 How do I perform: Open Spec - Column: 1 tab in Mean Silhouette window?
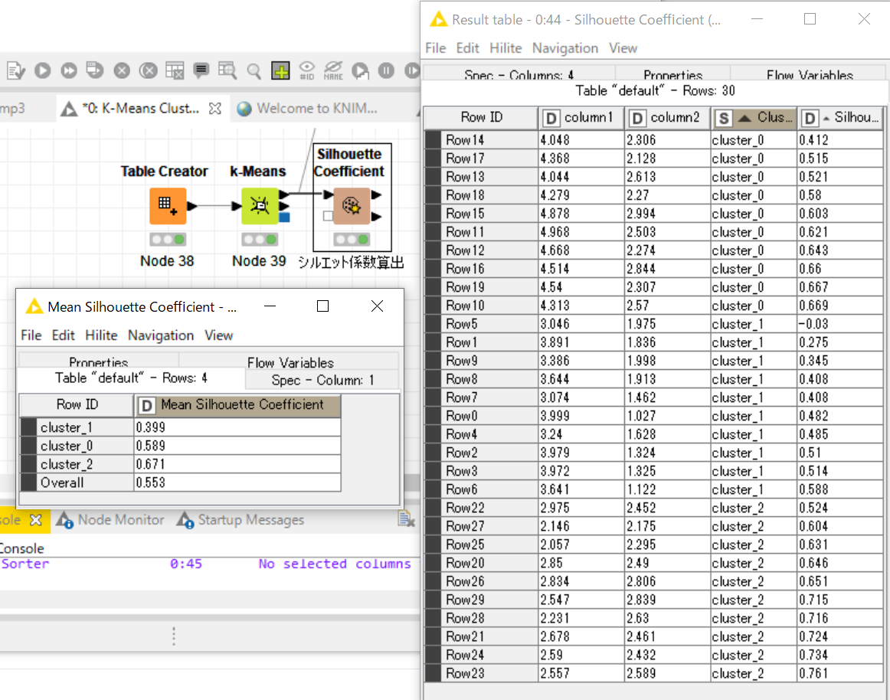[322, 380]
